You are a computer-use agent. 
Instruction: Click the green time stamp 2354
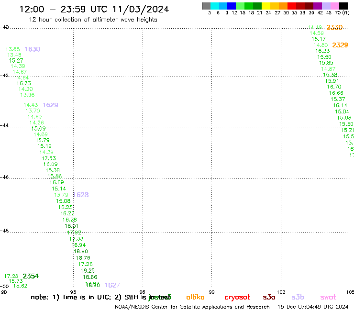coord(31,276)
